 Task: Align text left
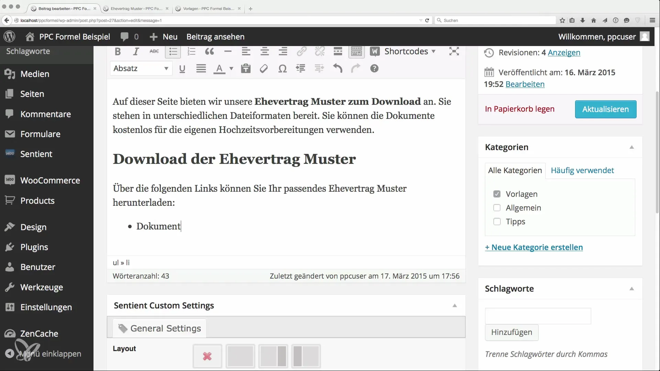click(x=246, y=52)
